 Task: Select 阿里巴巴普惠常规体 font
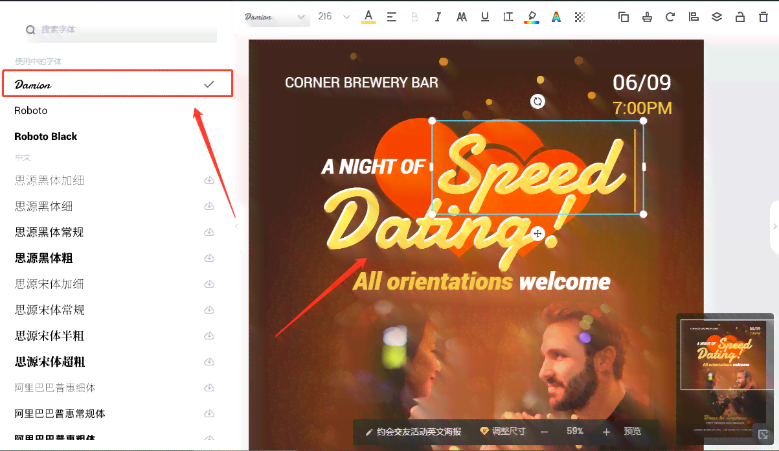pyautogui.click(x=60, y=413)
